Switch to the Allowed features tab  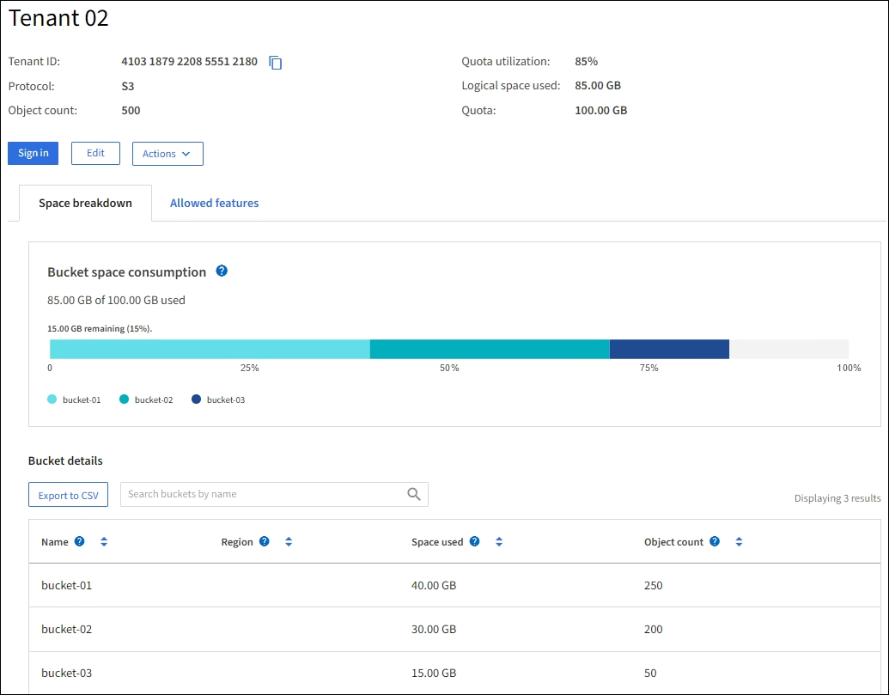[214, 204]
